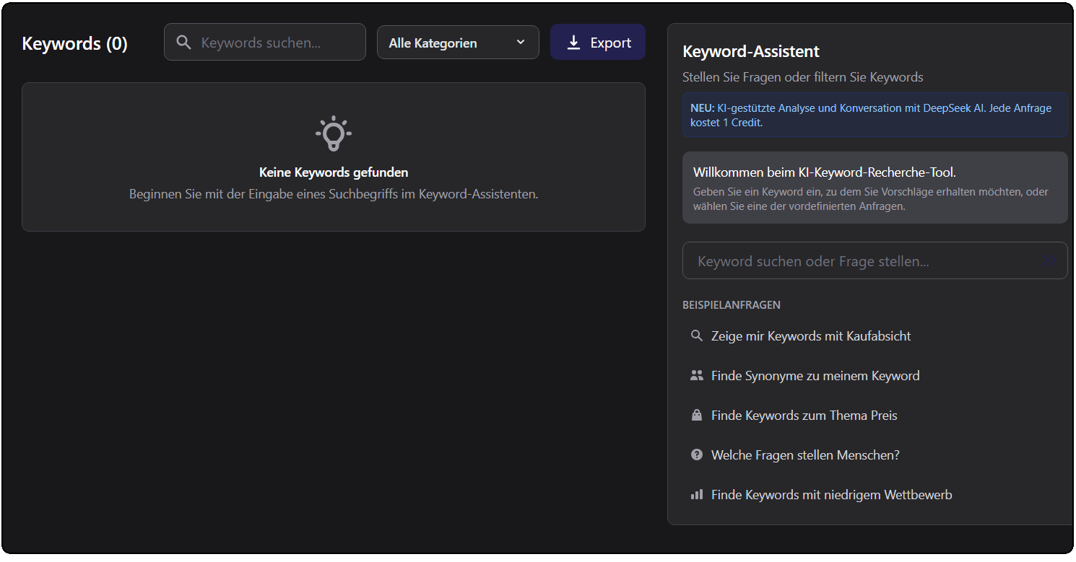Open the 'Alle Kategorien' dropdown
The width and height of the screenshot is (1076, 562).
click(458, 42)
